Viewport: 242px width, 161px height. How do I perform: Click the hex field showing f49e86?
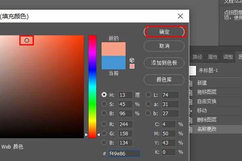124,153
